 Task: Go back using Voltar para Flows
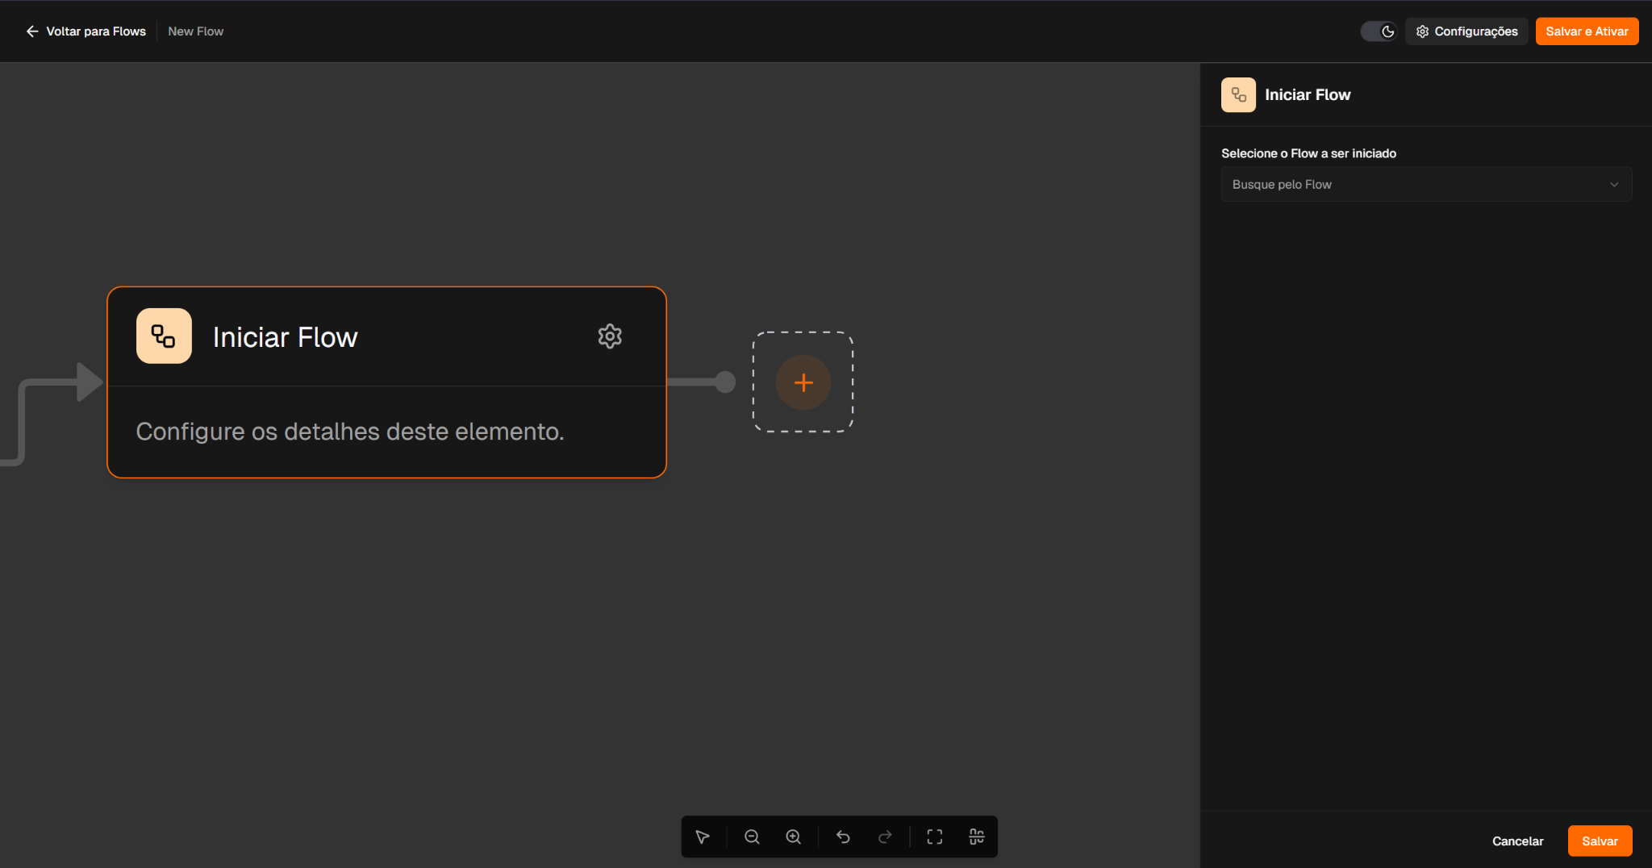tap(86, 31)
